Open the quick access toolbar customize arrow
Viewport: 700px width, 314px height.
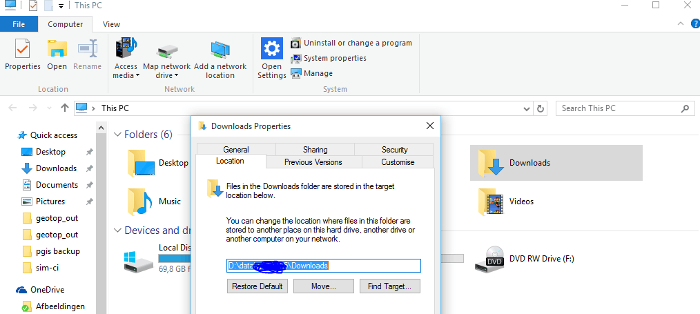(61, 6)
